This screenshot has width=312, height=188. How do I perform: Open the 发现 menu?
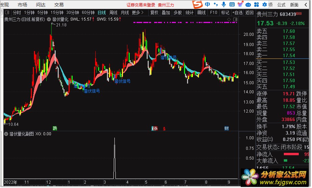(4, 5)
